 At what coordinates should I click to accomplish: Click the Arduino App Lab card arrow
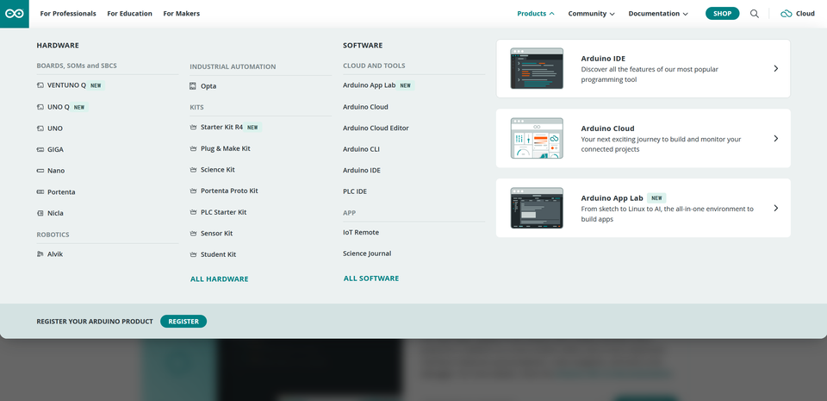776,208
